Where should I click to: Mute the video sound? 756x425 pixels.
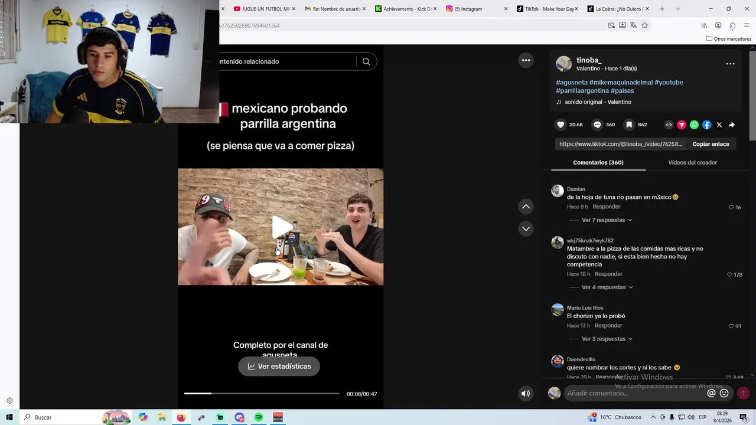pyautogui.click(x=526, y=394)
